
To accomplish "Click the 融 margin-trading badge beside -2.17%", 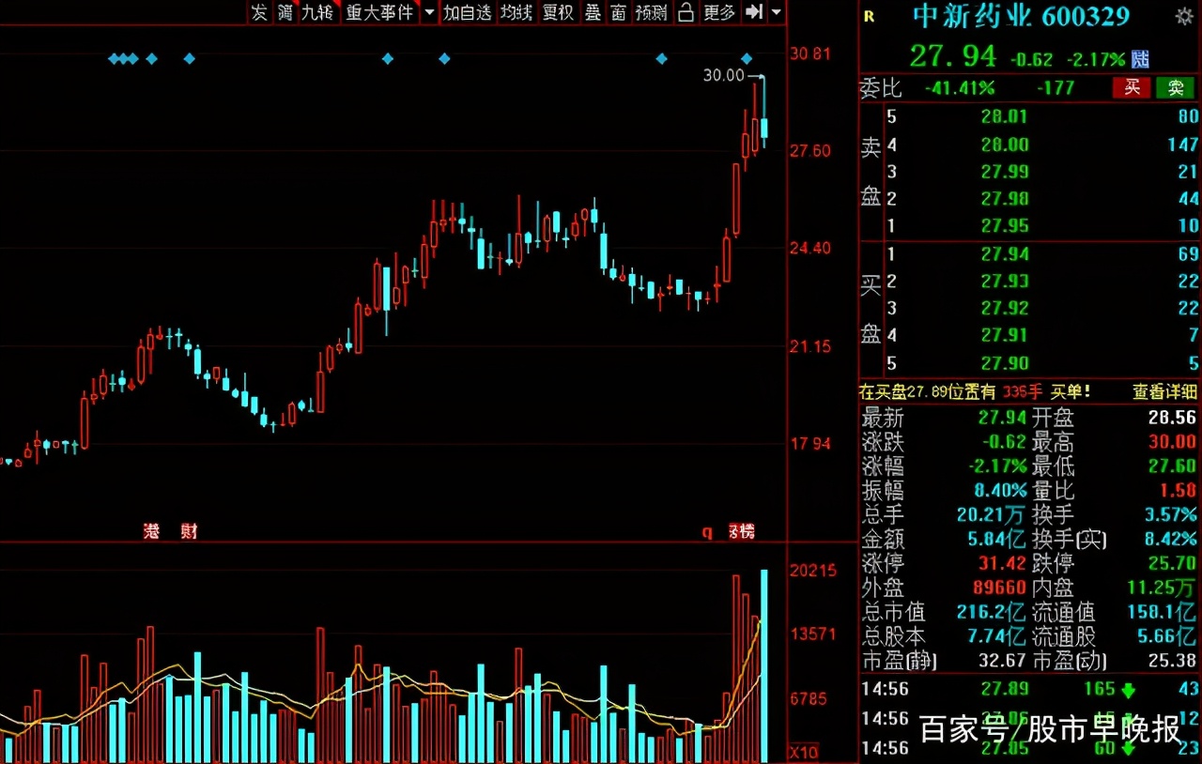I will (x=1139, y=58).
